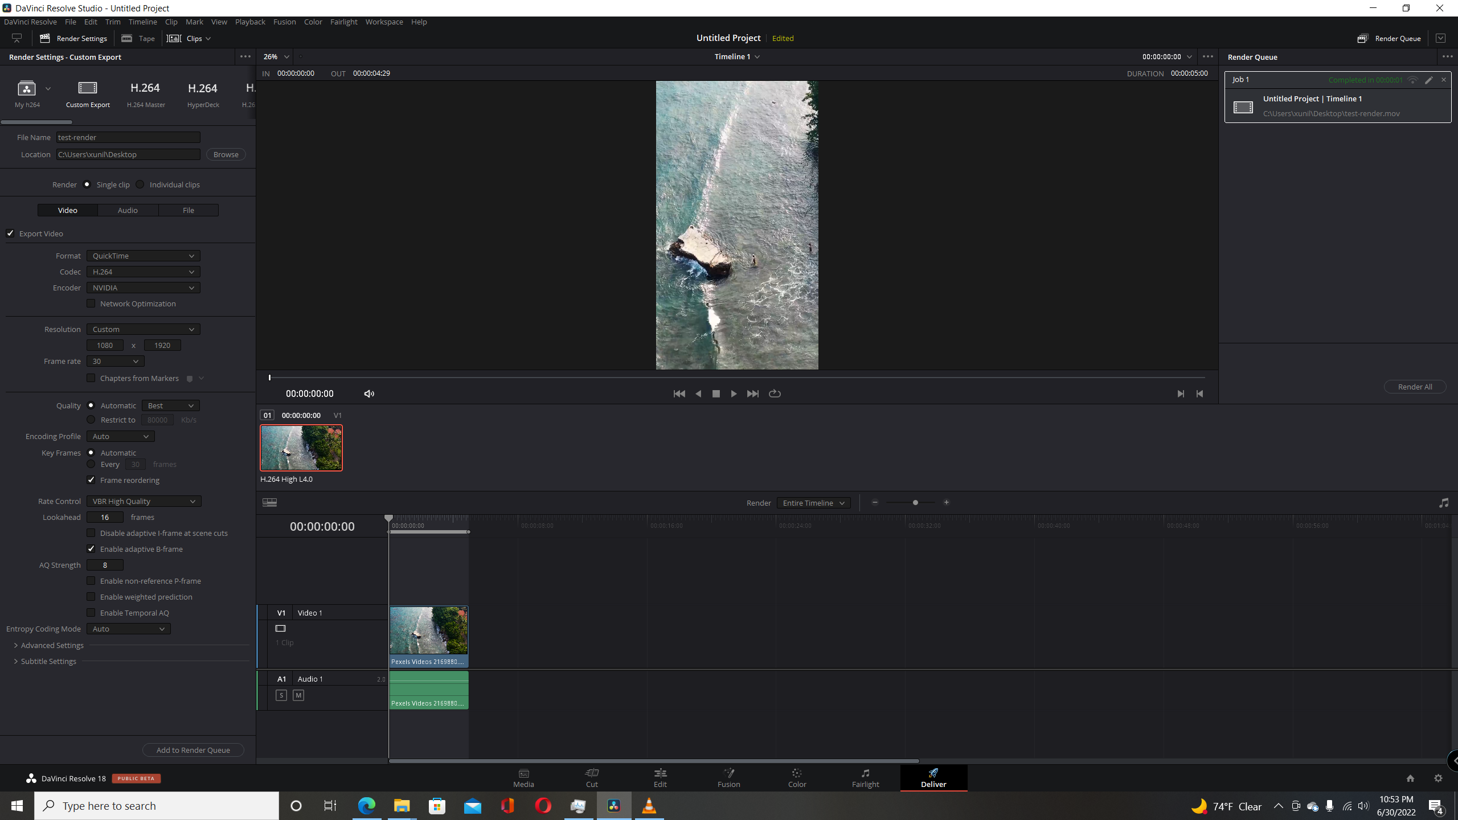The width and height of the screenshot is (1458, 820).
Task: Switch to the File settings tab
Action: [189, 210]
